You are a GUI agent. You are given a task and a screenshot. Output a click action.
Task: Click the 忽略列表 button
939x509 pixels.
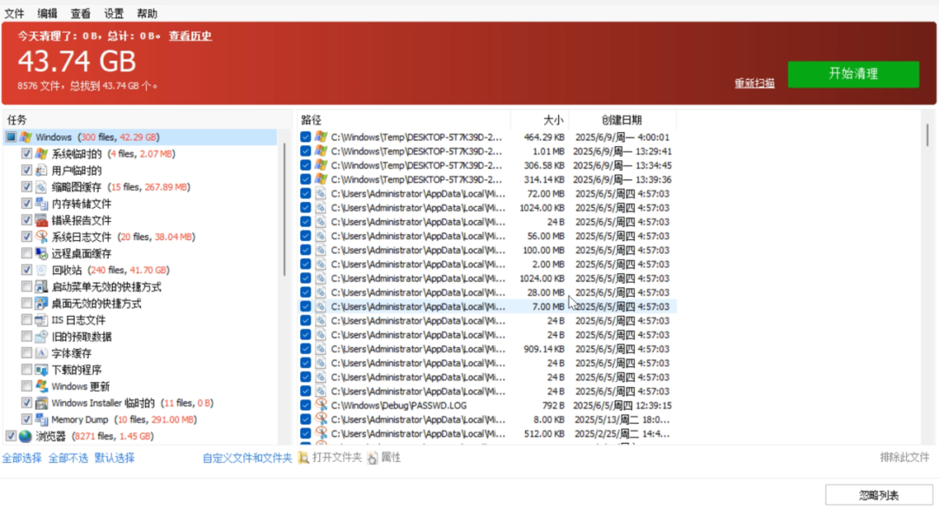tap(878, 495)
